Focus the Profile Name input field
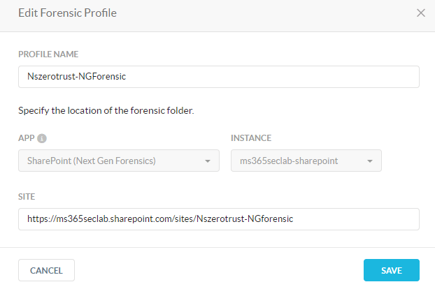Screen dimensions: 435x289 coord(219,77)
